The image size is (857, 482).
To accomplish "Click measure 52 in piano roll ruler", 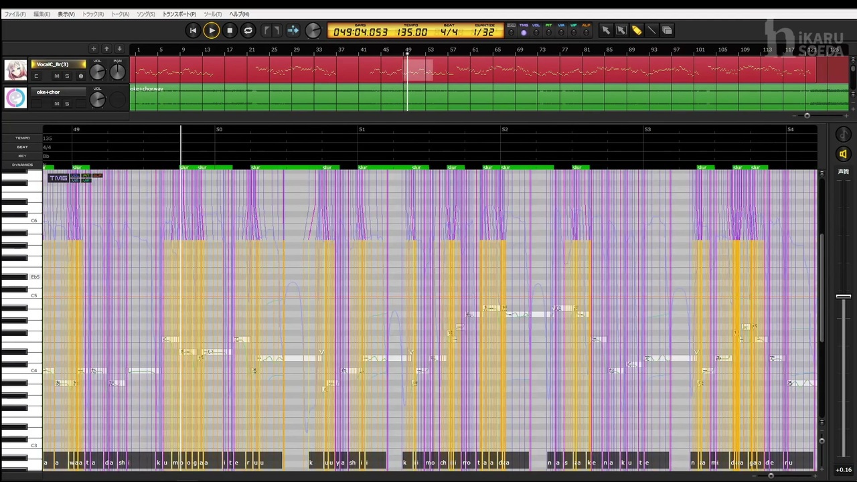I will click(x=505, y=129).
